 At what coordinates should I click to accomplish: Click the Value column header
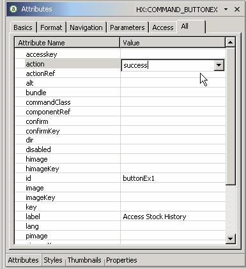coord(173,43)
